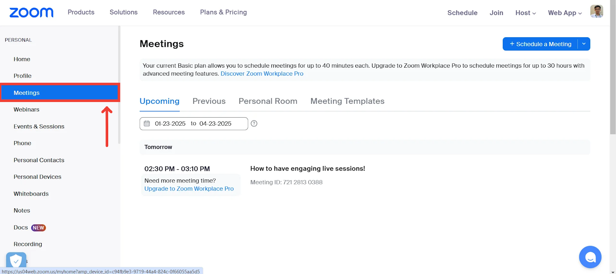The width and height of the screenshot is (616, 274).
Task: Open the chat support bubble
Action: tap(590, 257)
